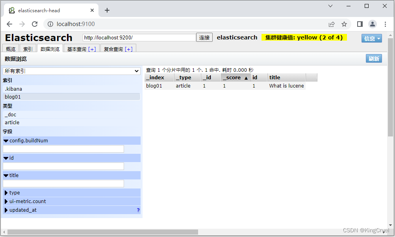
Task: Select the .kibana index
Action: coord(72,89)
